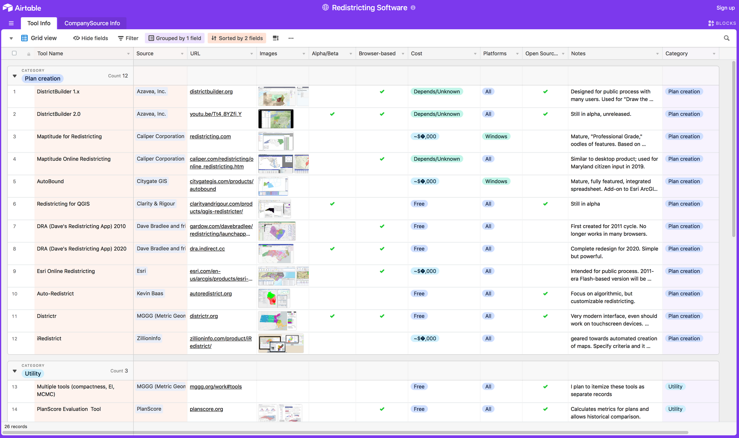Click the Grid view icon
The height and width of the screenshot is (438, 739).
coord(24,38)
